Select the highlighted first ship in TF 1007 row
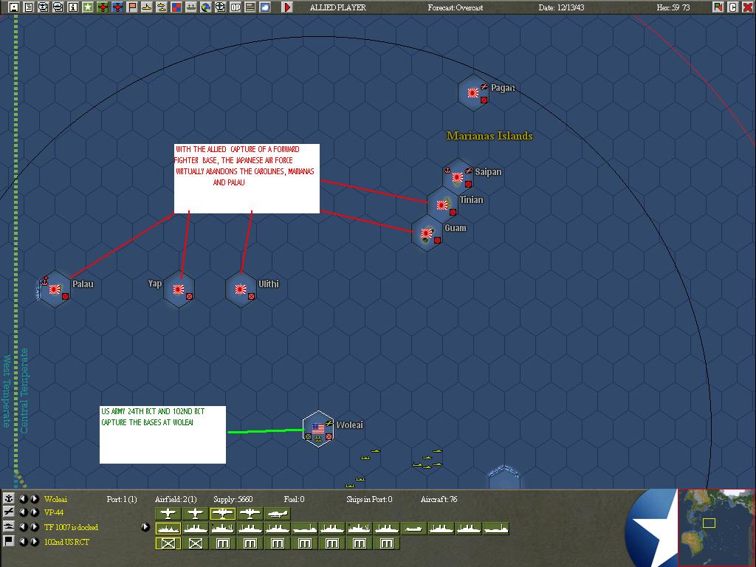The width and height of the screenshot is (756, 567). [168, 529]
